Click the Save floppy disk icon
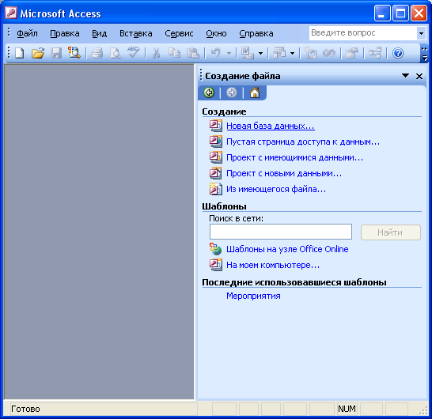Viewport: 432px width, 419px height. [x=56, y=53]
